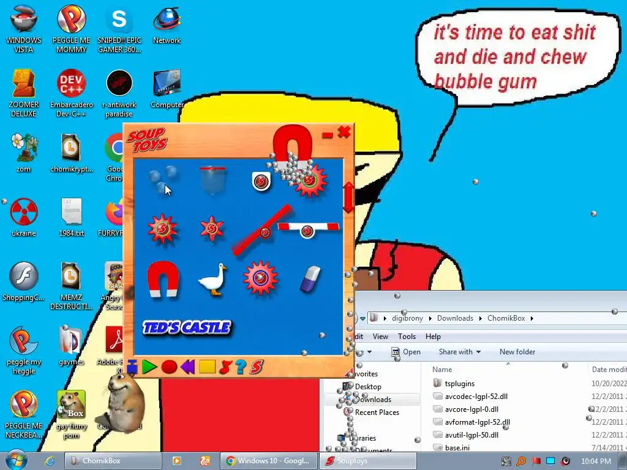
Task: Open the Embarcadero Dev-C++ icon
Action: 71,93
